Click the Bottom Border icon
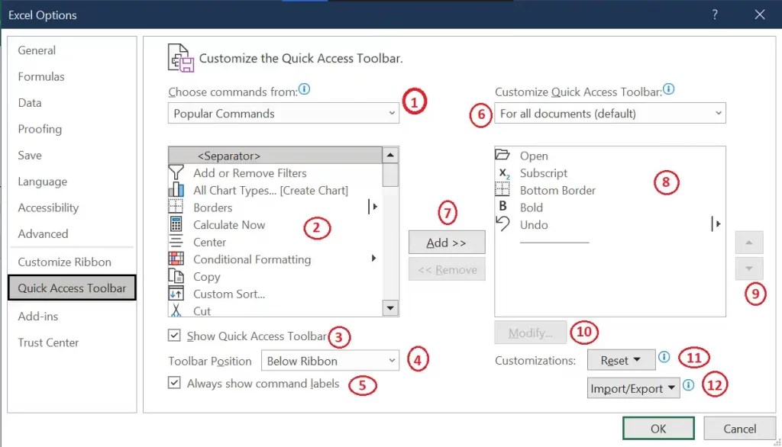This screenshot has width=782, height=447. click(502, 190)
